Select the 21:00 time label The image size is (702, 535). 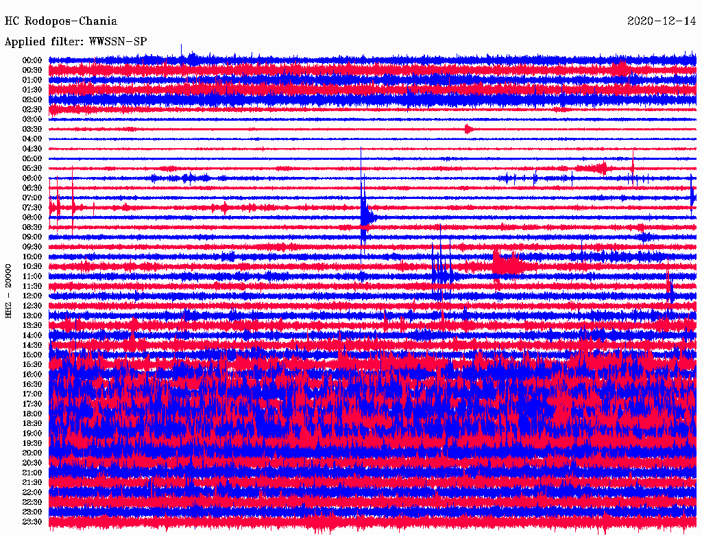[32, 473]
